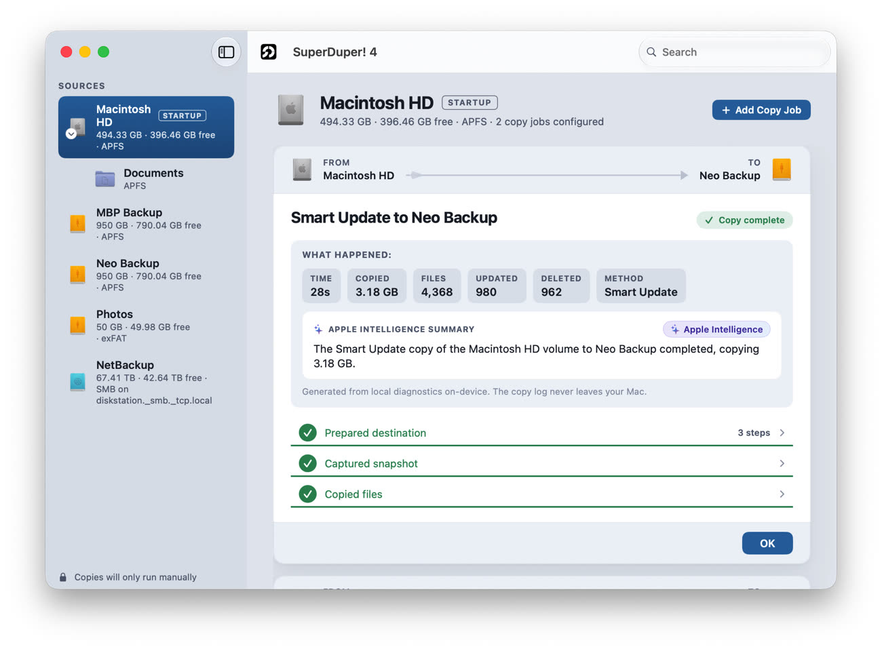Screen dimensions: 882x649
Task: Click the WHAT HAPPENED section label
Action: tap(347, 255)
